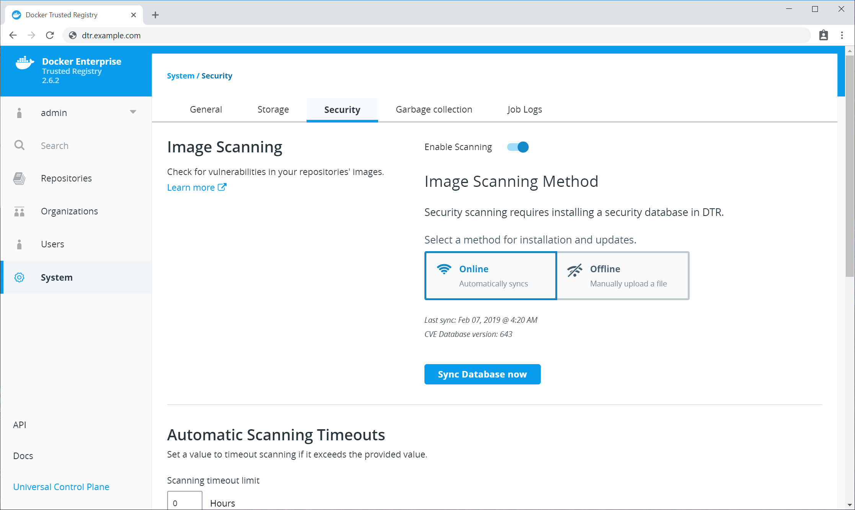Click the Search magnifier icon
855x510 pixels.
click(x=19, y=145)
